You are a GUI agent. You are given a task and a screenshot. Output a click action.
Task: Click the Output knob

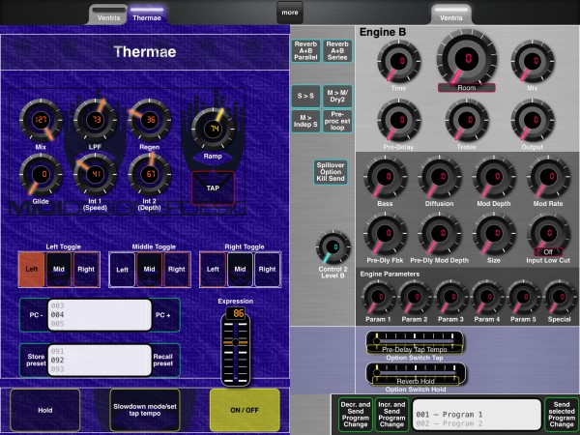click(533, 120)
